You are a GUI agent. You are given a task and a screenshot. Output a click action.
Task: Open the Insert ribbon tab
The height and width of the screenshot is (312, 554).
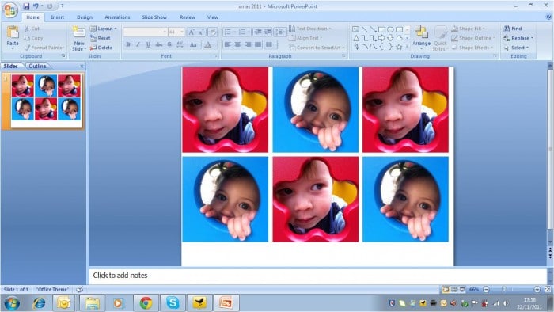coord(57,17)
